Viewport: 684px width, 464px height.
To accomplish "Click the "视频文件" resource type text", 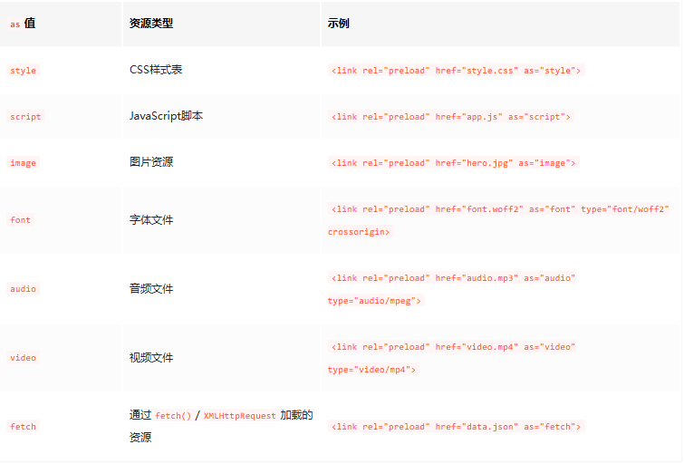I will coord(151,358).
